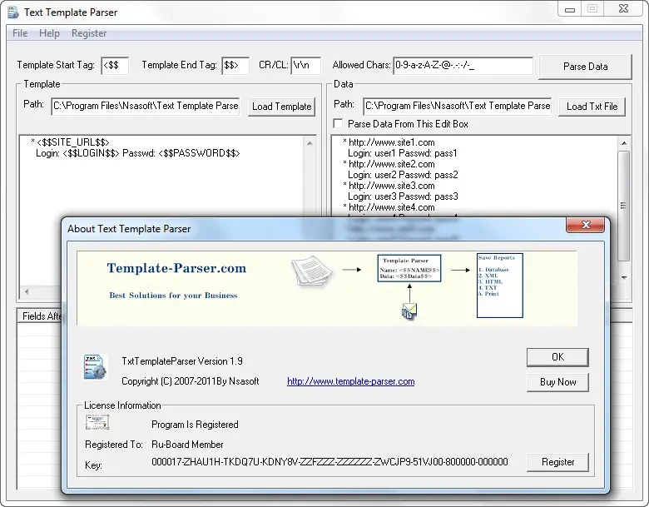
Task: Click the CR/CL input field
Action: click(305, 66)
